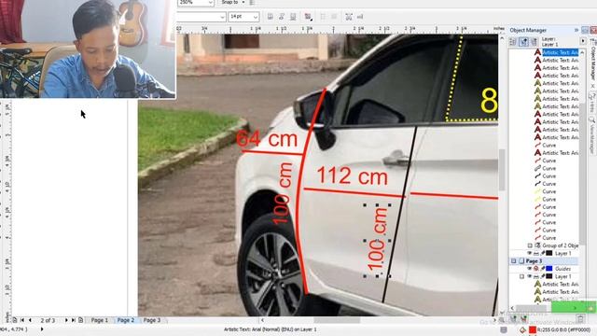Open the Snap to dropdown

(243, 2)
